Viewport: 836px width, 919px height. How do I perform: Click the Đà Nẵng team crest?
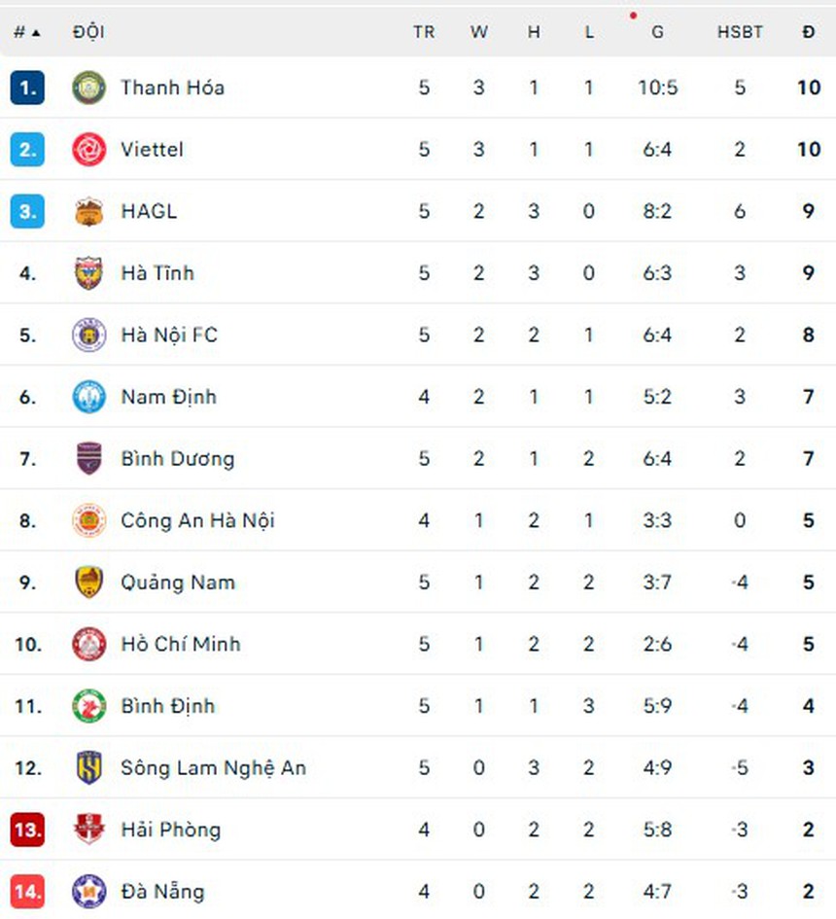click(x=90, y=892)
